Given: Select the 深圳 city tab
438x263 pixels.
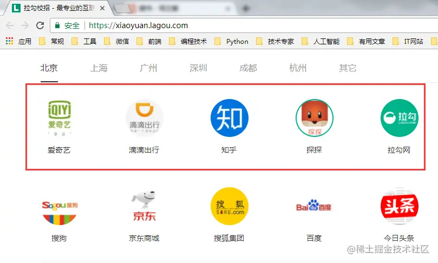Looking at the screenshot, I should [198, 68].
